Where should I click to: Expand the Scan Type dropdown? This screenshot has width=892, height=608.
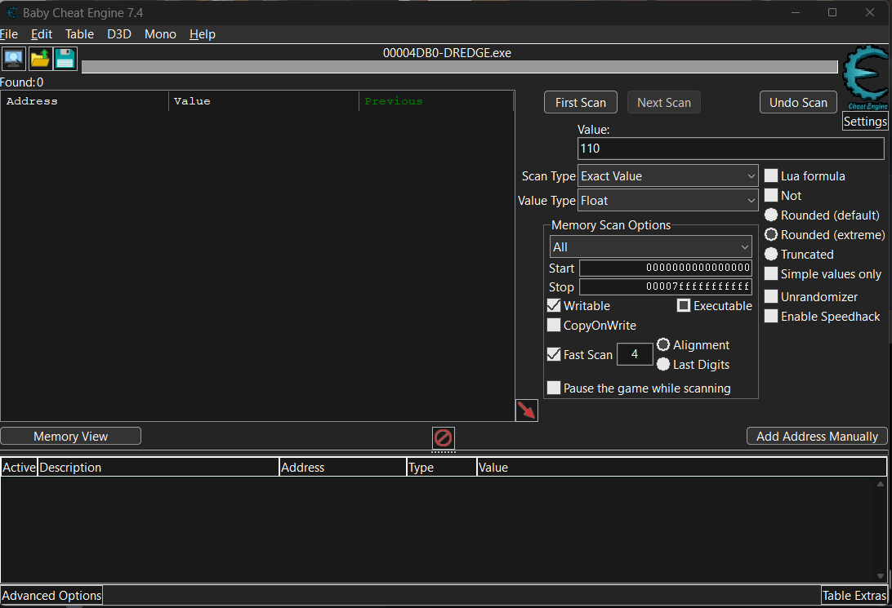click(668, 176)
